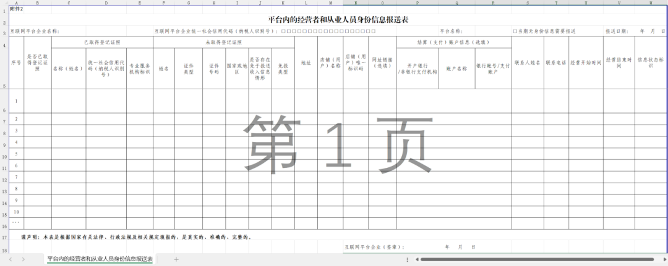Screen dimensions: 668x266
Task: Click the title 平台内的经营者和从业人员身份信息报送表
Action: click(x=338, y=20)
